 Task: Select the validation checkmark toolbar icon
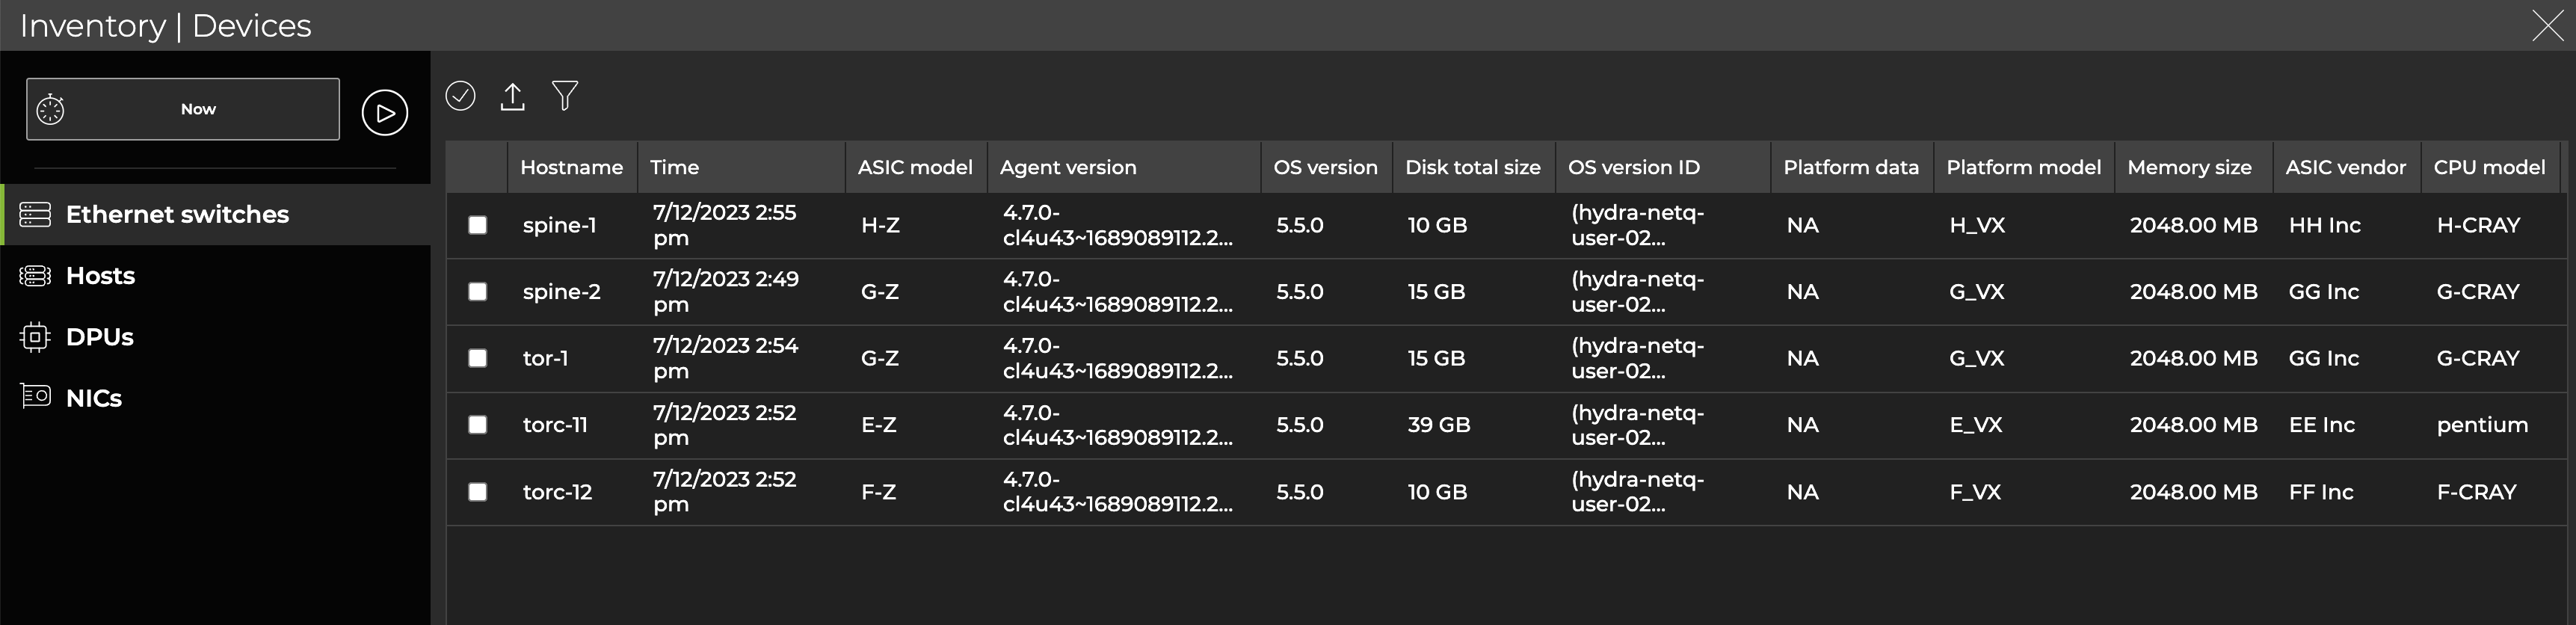click(462, 95)
